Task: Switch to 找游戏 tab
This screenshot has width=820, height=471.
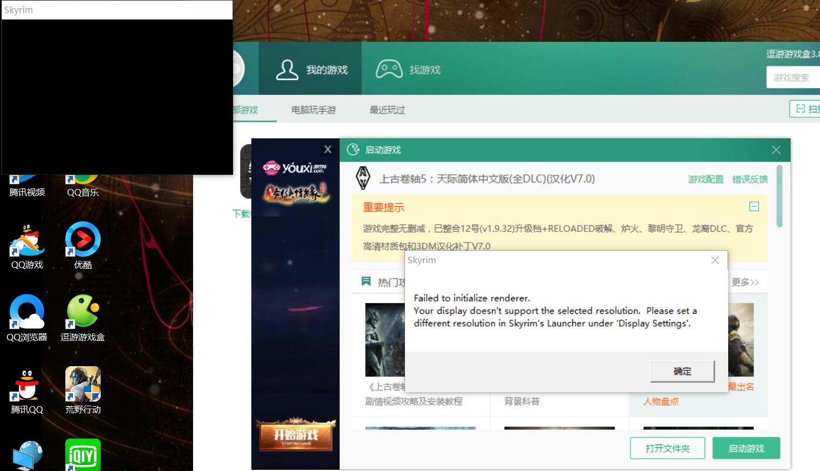Action: point(409,69)
